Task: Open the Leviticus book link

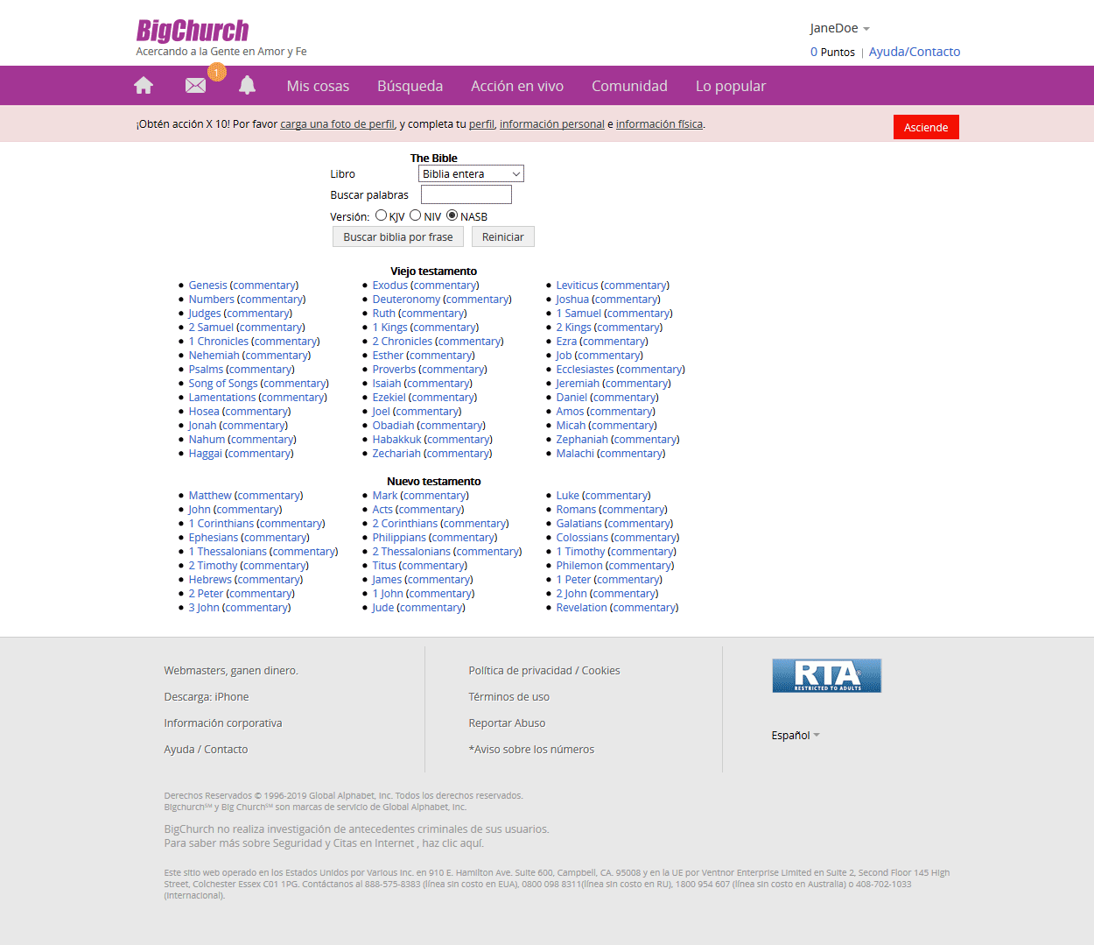Action: coord(578,286)
